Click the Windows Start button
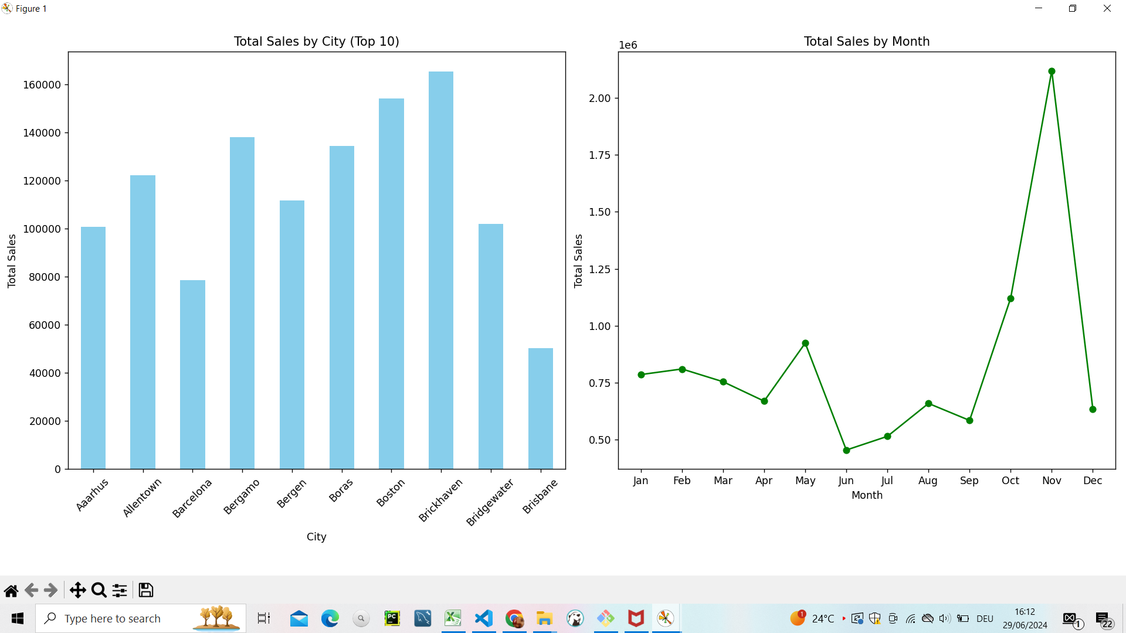 point(18,618)
